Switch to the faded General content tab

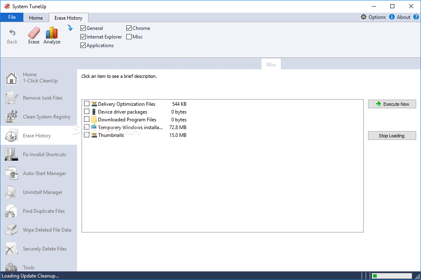[129, 65]
